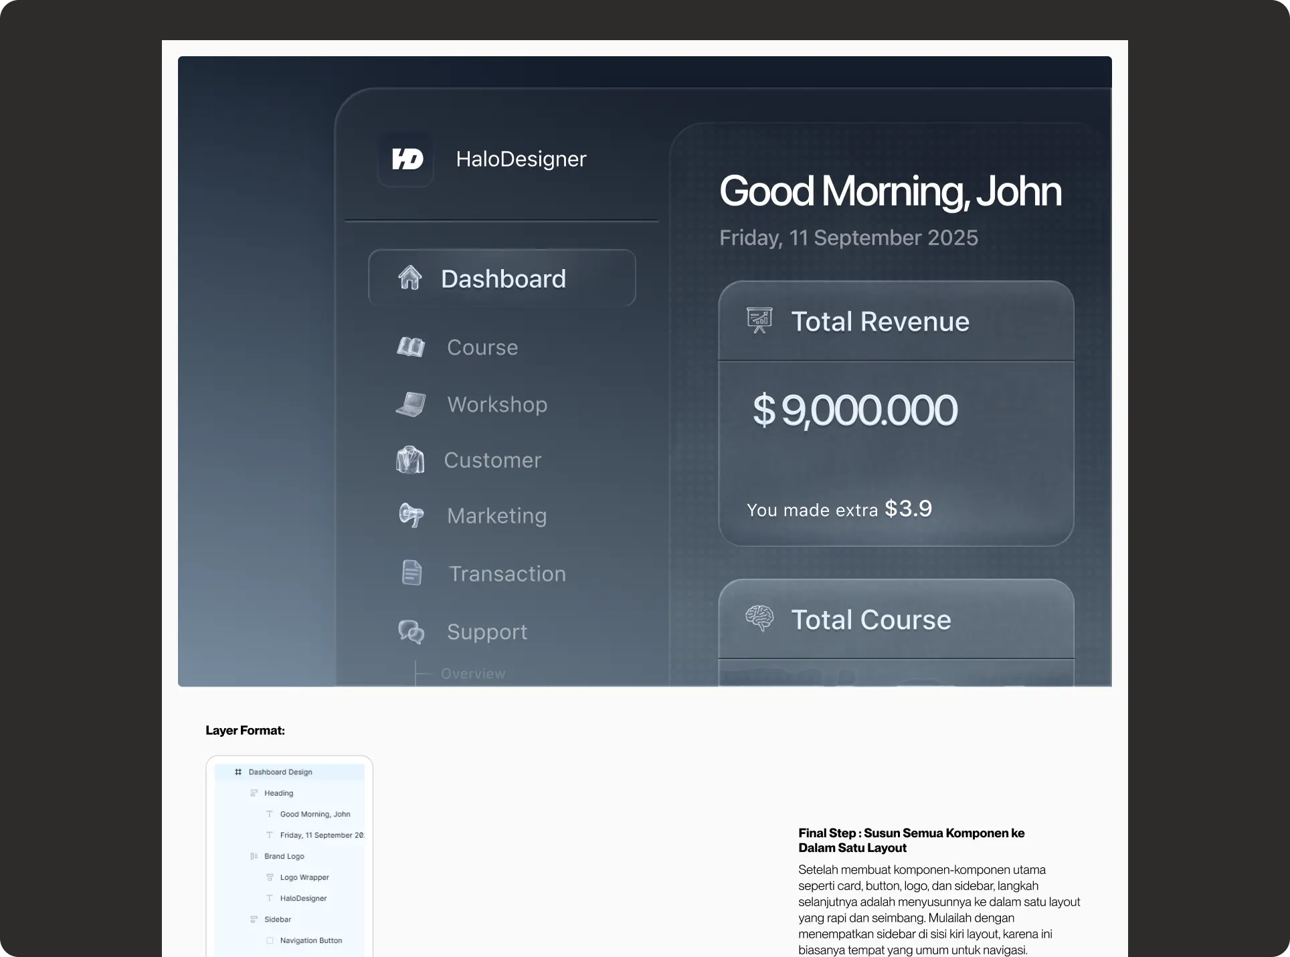Click the laptop Workshop icon
1290x957 pixels.
tap(411, 404)
